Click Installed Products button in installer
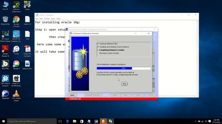This screenshot has width=222, height=124. 93,95
